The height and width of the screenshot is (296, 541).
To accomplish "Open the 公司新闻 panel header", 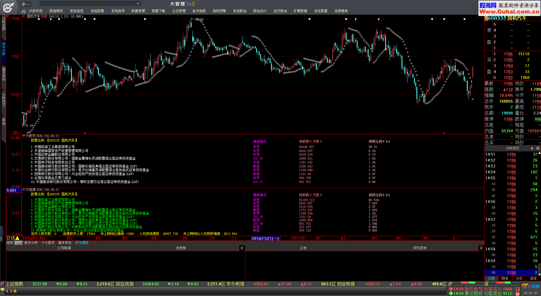I will tap(64, 248).
